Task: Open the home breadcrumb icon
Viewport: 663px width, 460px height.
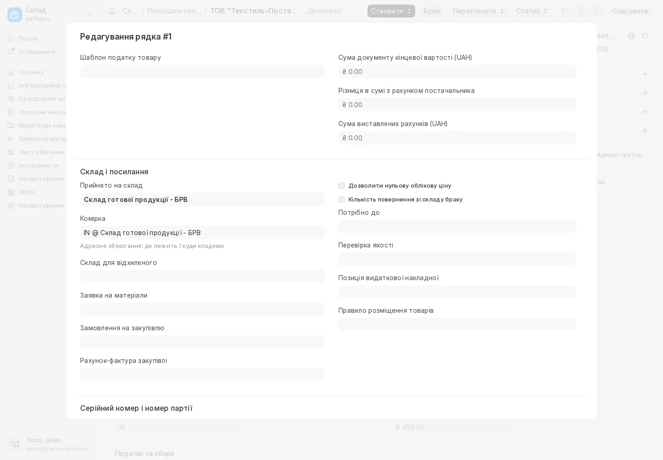Action: [112, 11]
